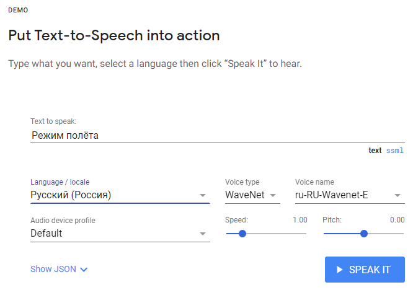Click the Text to speak input field
413x290 pixels.
[x=217, y=135]
